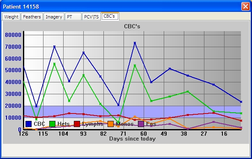The image size is (252, 159).
Task: Click the last blue CBC data point
Action: [x=241, y=102]
